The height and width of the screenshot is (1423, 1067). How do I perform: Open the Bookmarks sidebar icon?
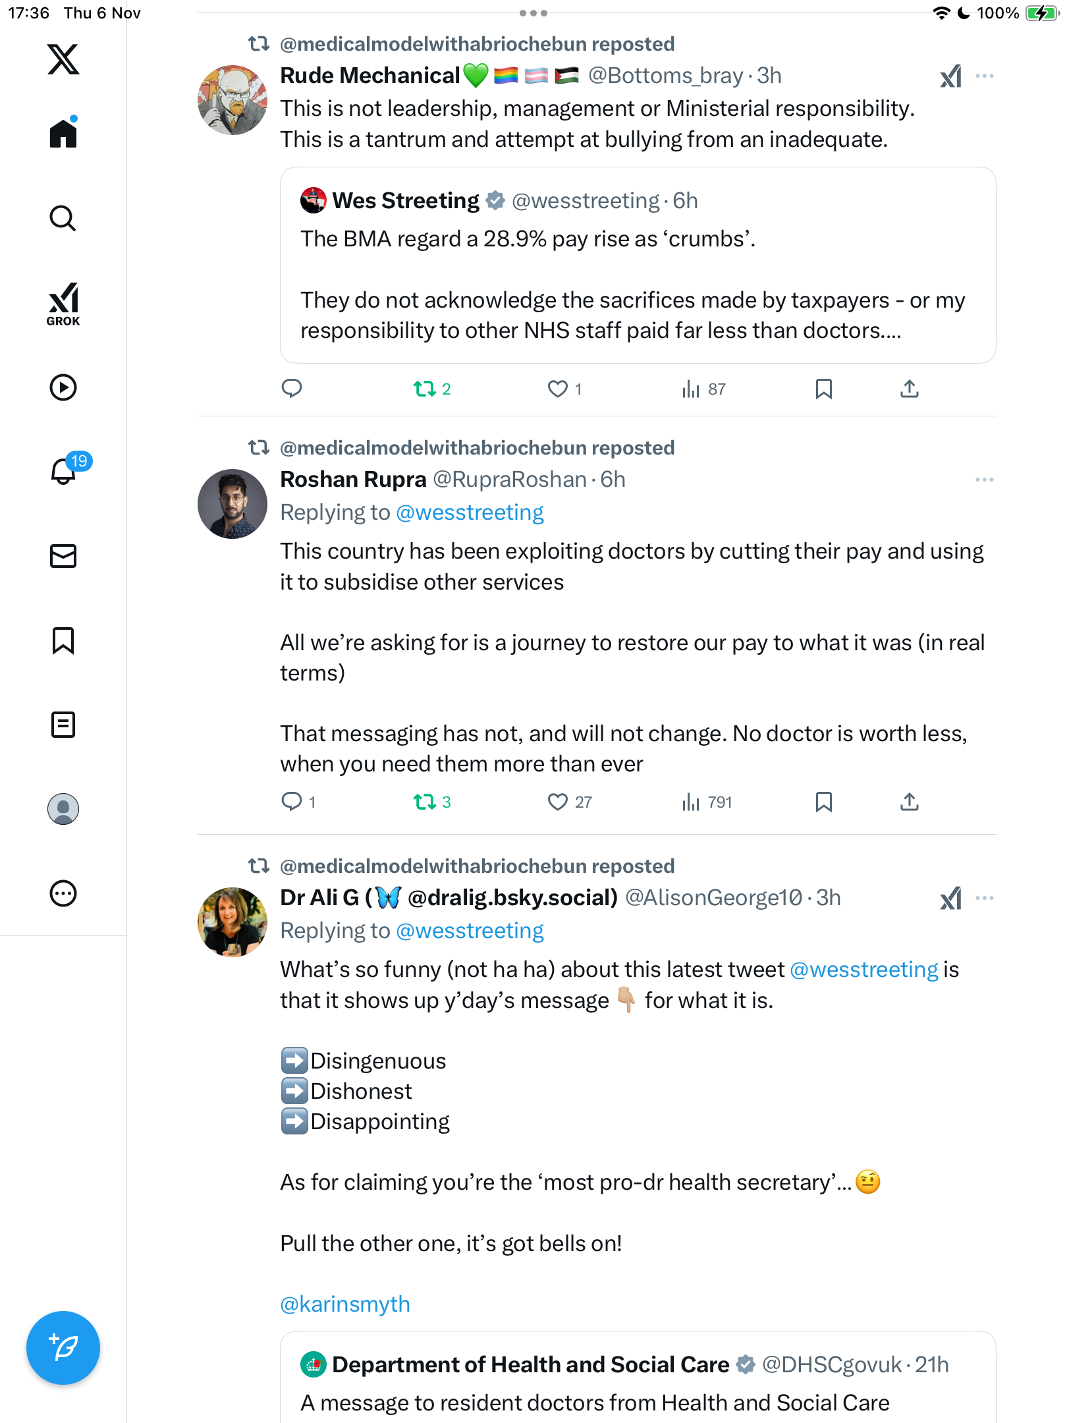63,640
